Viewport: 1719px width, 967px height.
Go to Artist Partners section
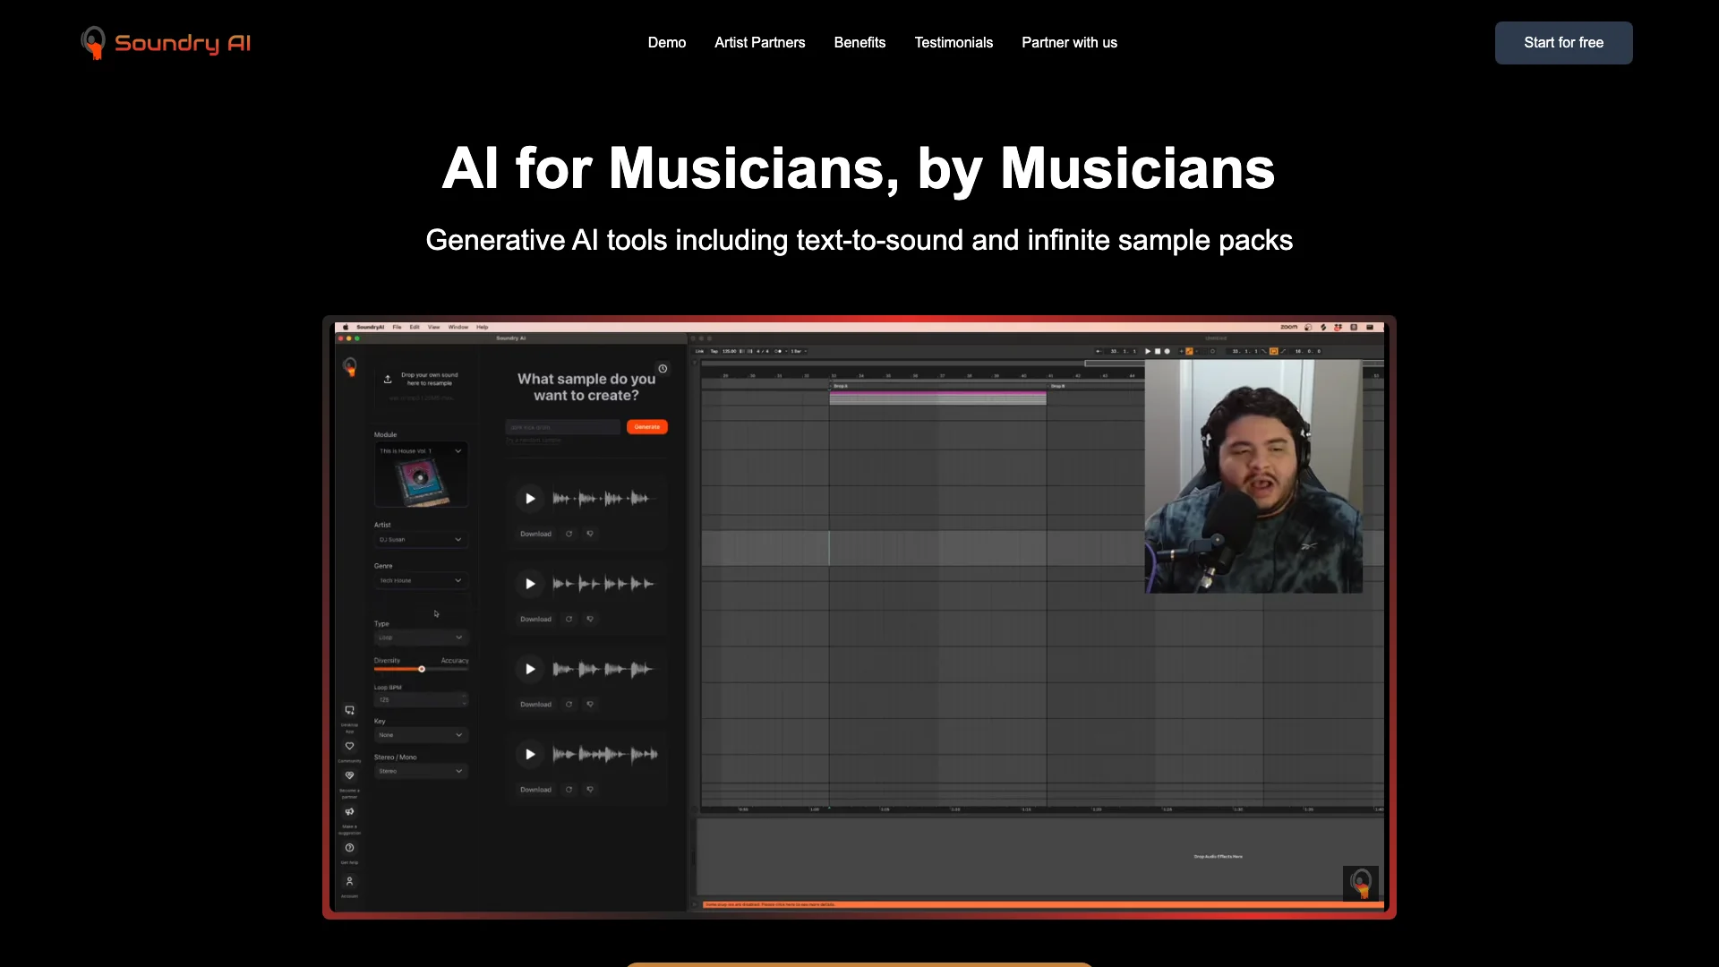pos(760,43)
